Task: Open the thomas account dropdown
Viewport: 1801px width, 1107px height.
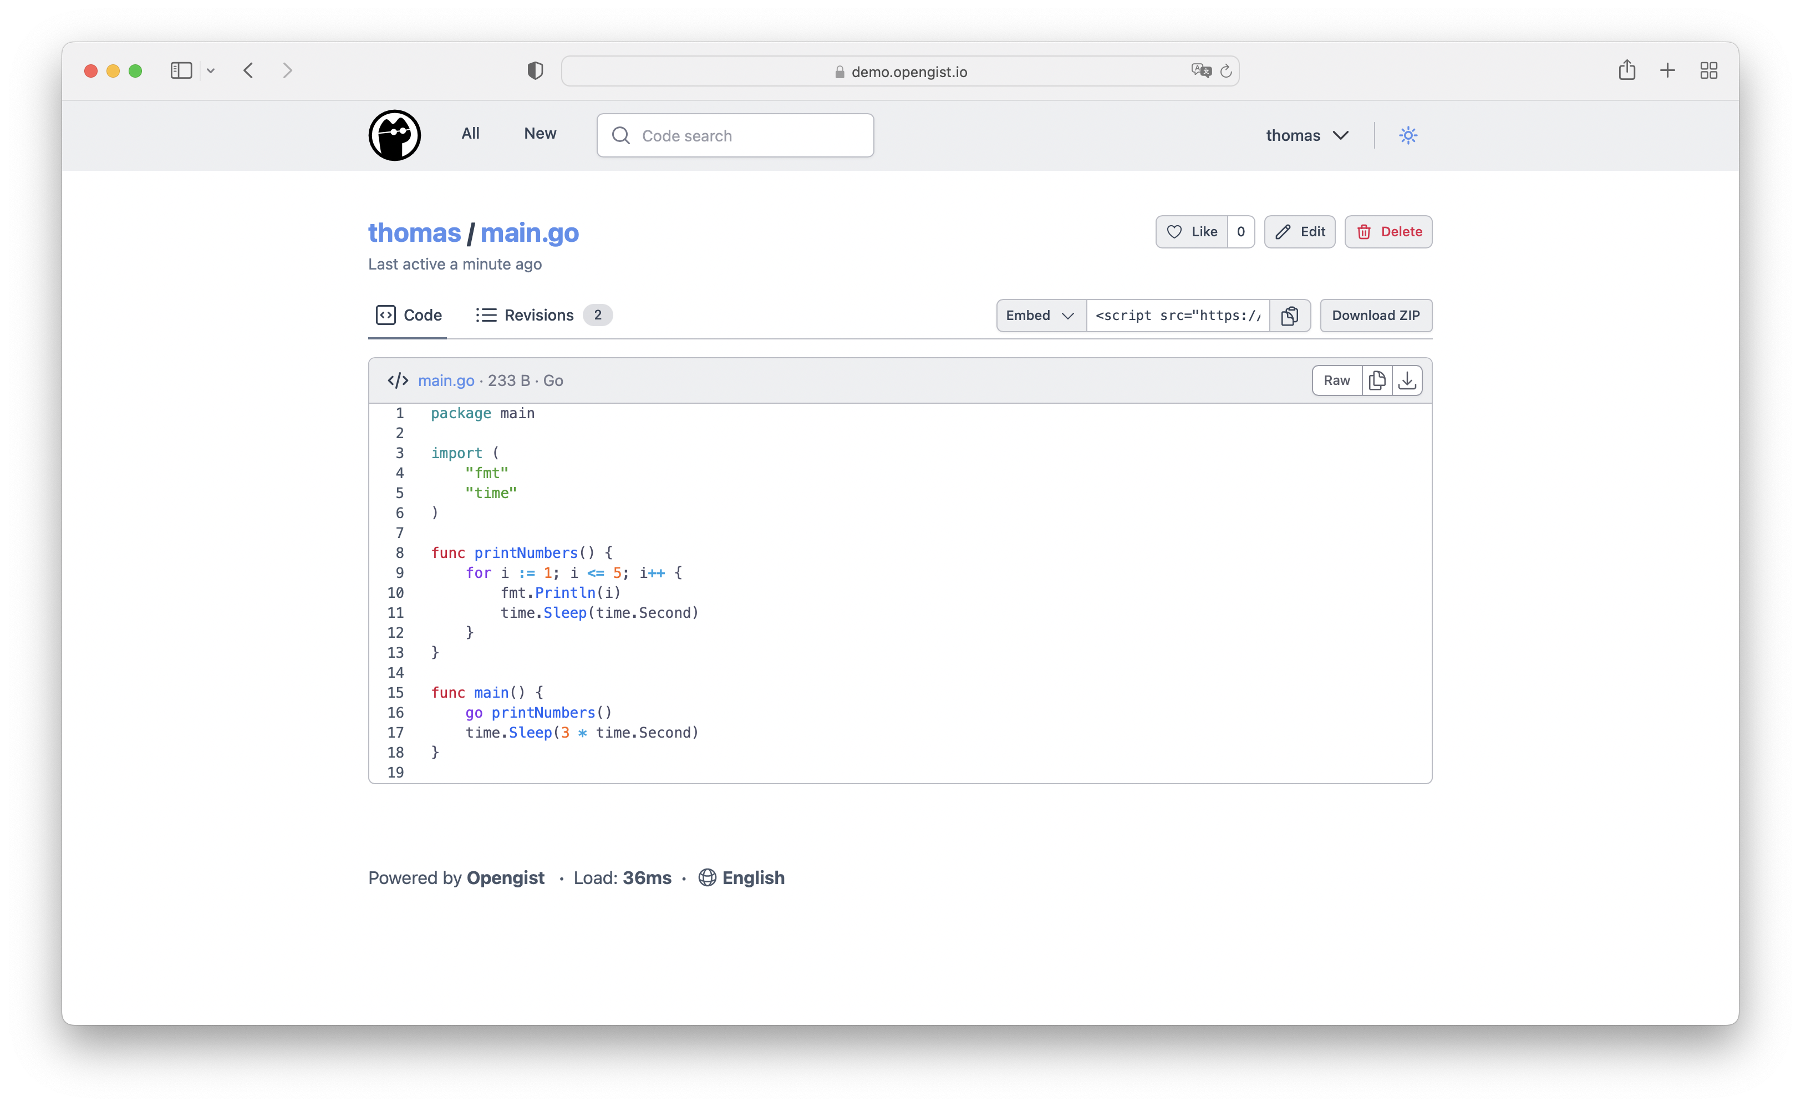Action: pos(1309,135)
